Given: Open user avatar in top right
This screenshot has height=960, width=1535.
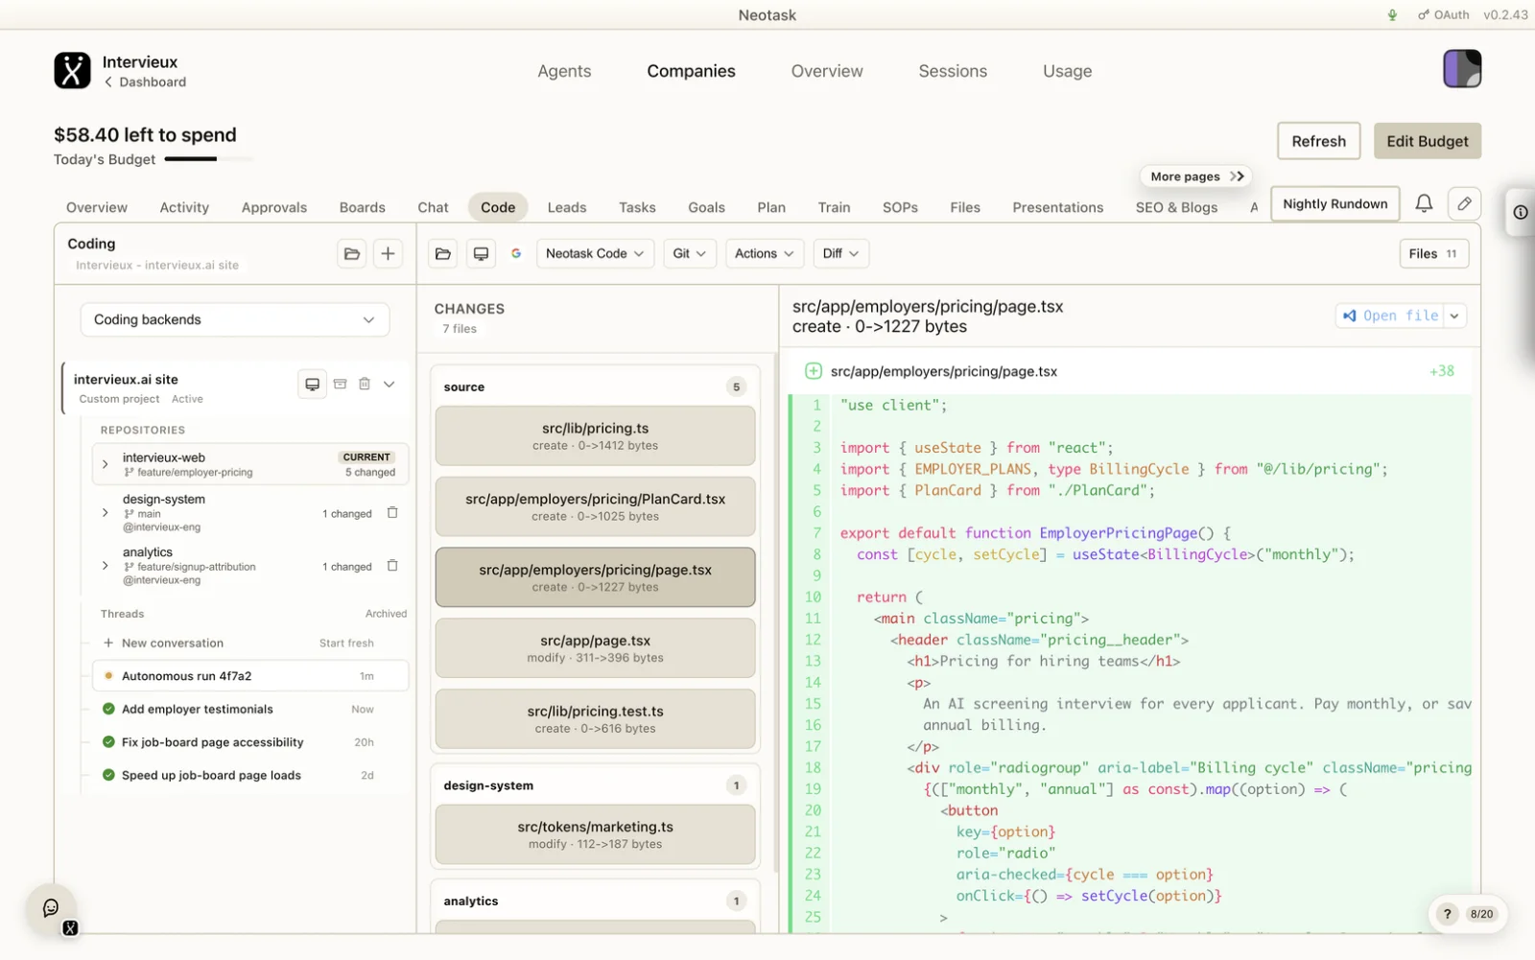Looking at the screenshot, I should (x=1462, y=69).
